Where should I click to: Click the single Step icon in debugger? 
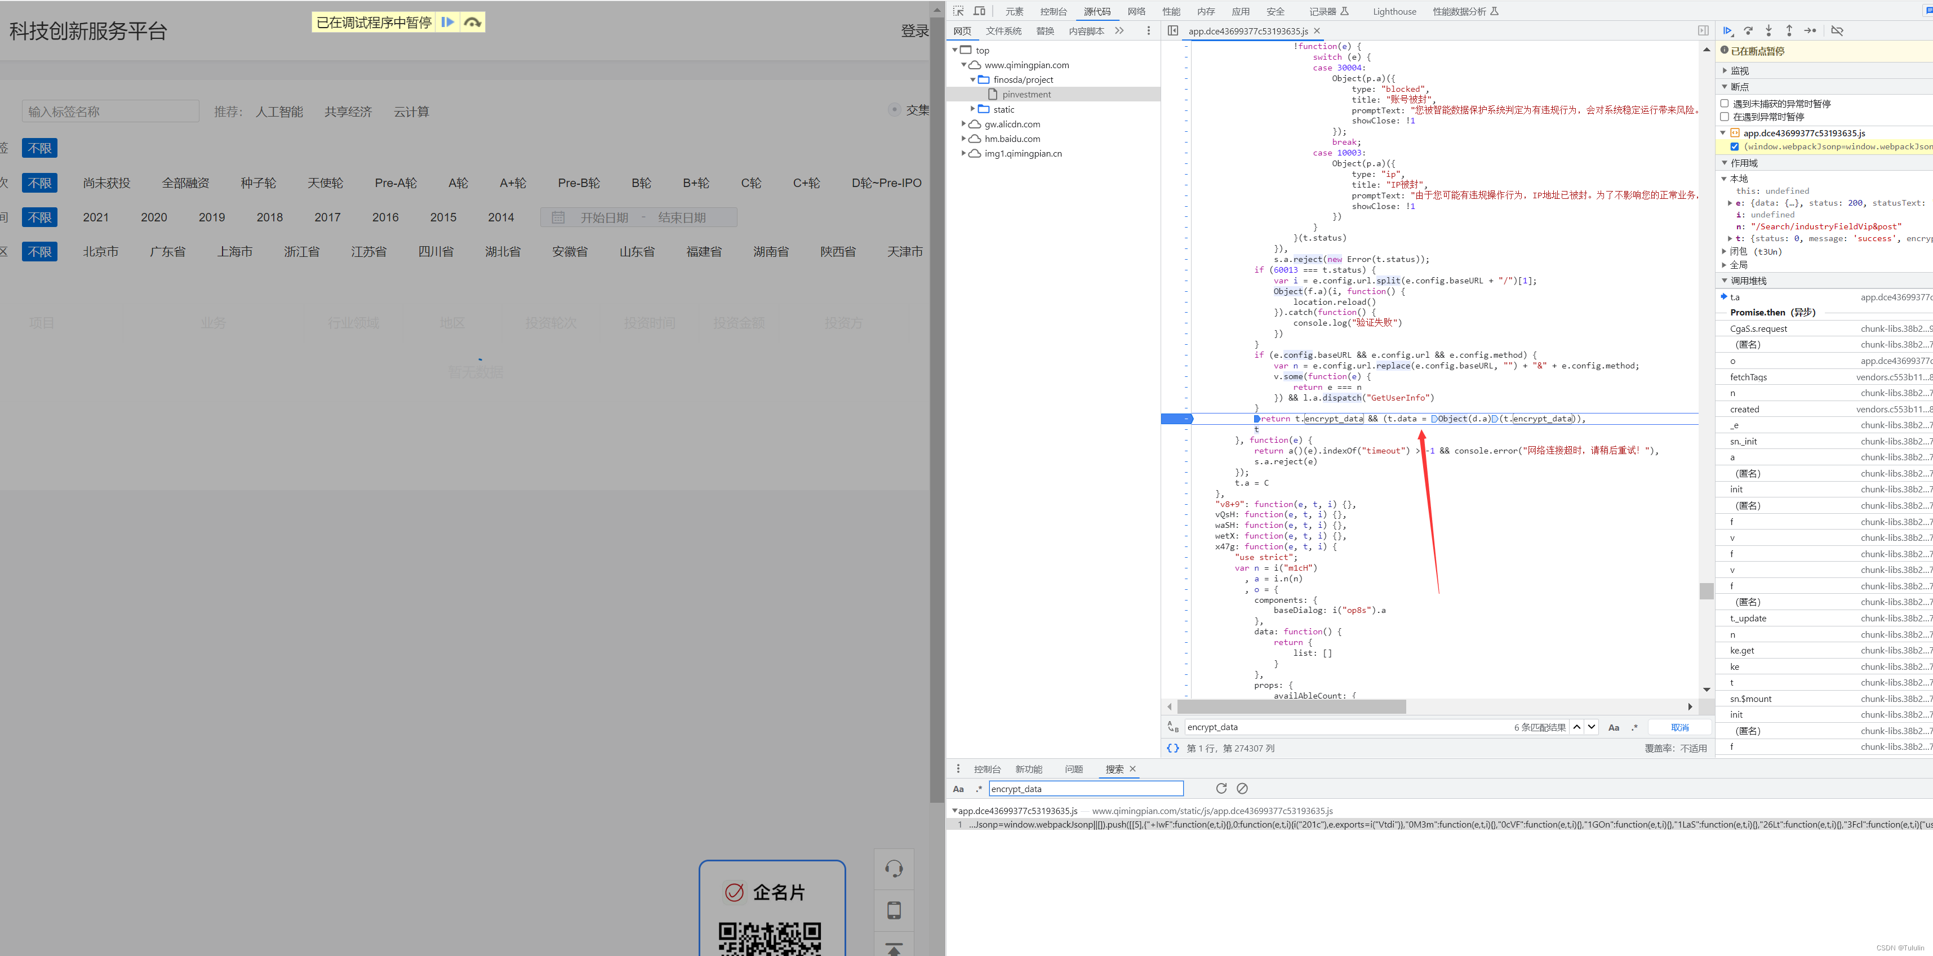tap(1810, 31)
